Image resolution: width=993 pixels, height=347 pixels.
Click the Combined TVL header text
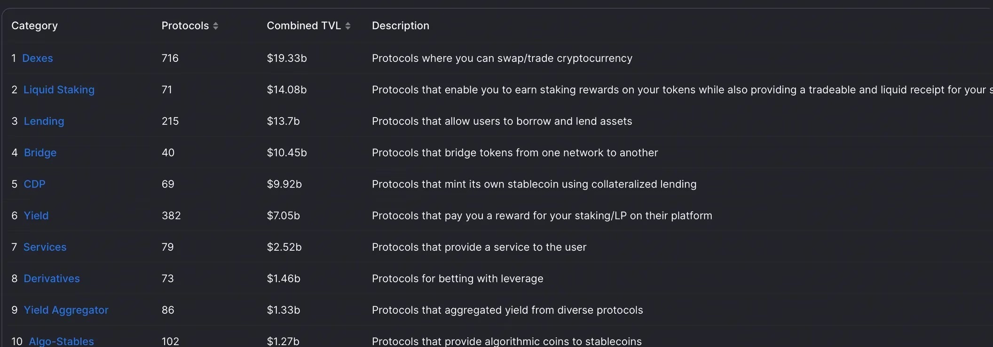click(304, 26)
